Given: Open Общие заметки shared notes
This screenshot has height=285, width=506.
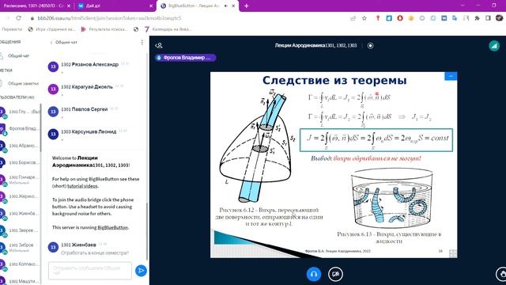Looking at the screenshot, I should pos(23,83).
